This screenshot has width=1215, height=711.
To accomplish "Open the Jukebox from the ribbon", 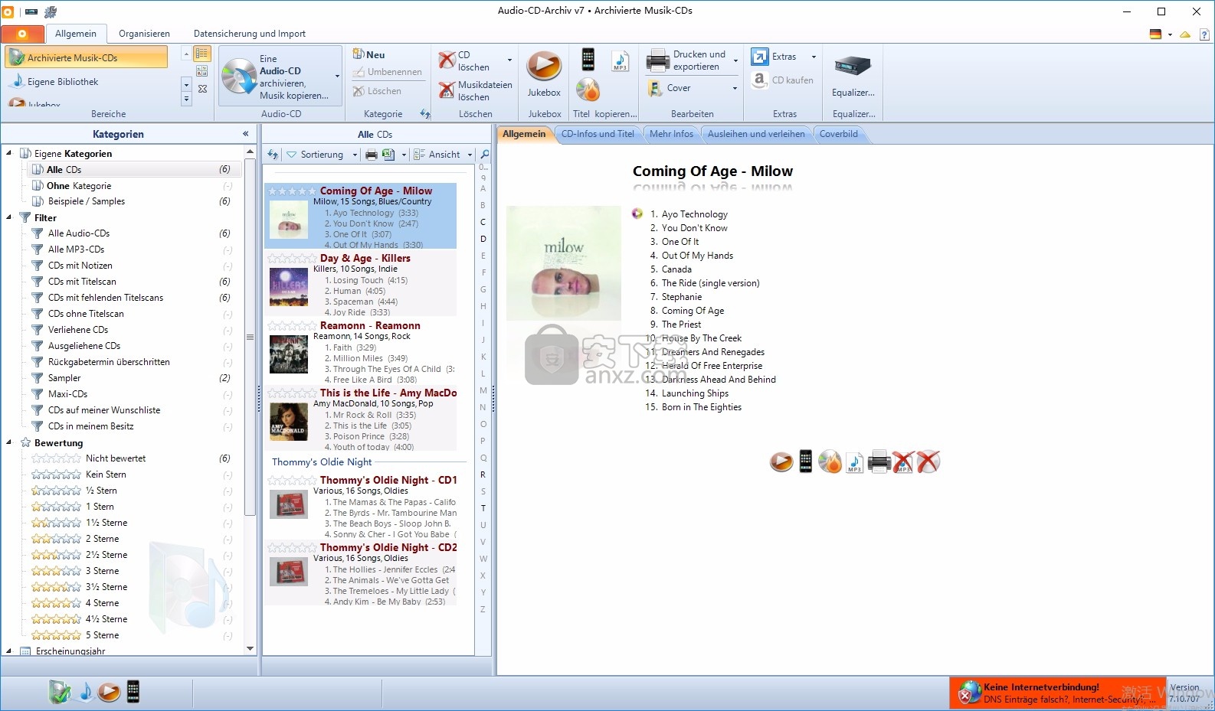I will [544, 74].
